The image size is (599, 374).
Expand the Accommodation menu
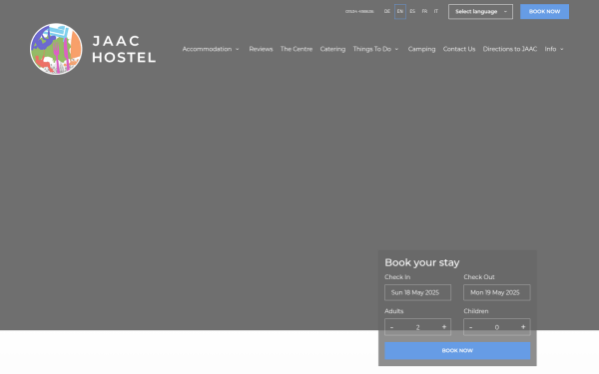click(x=211, y=49)
